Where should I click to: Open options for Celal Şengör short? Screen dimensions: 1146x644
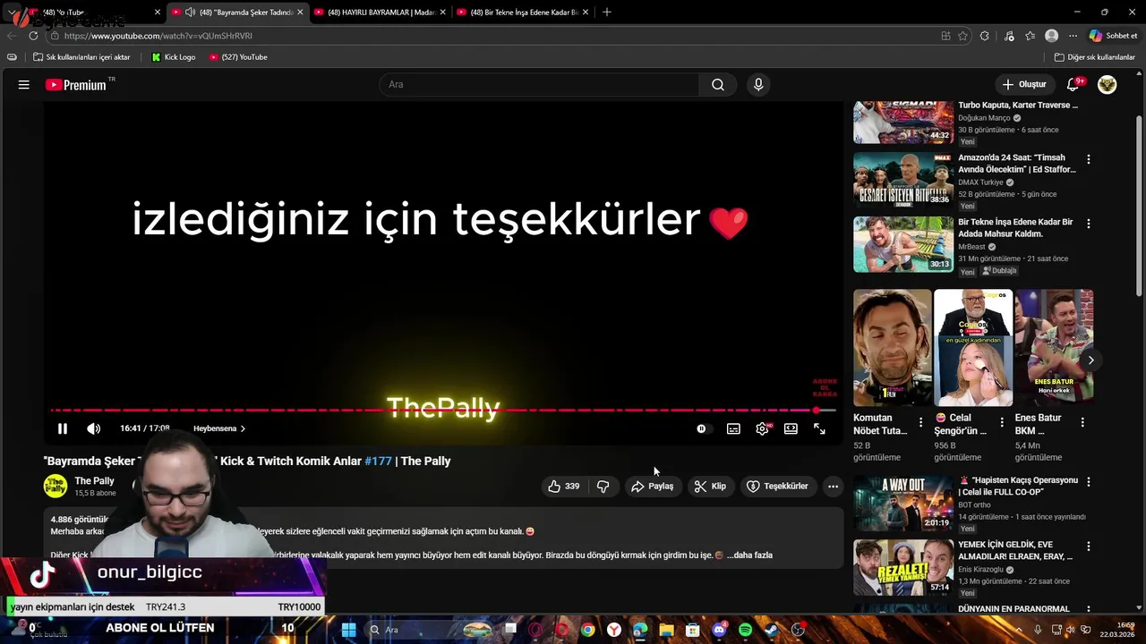1002,422
